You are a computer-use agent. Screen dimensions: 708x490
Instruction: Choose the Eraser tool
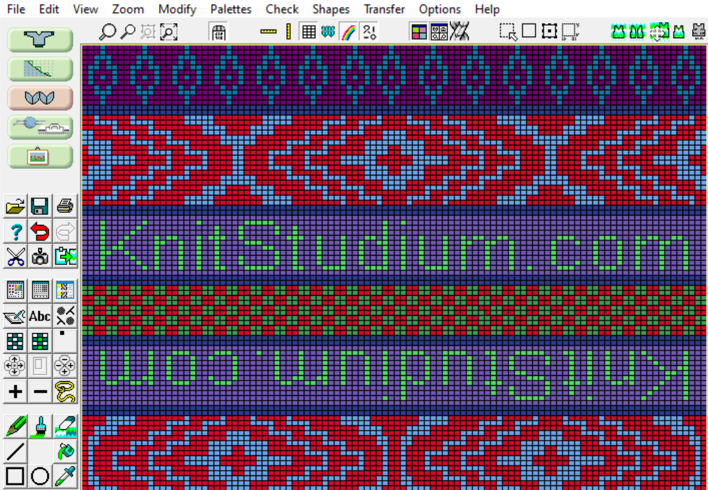(65, 427)
